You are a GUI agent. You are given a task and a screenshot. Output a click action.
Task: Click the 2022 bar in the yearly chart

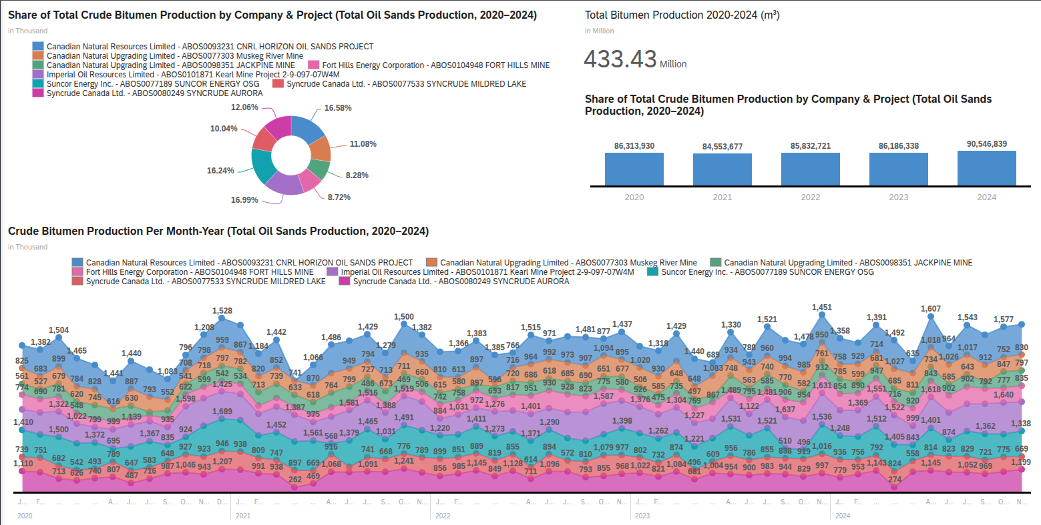[810, 168]
